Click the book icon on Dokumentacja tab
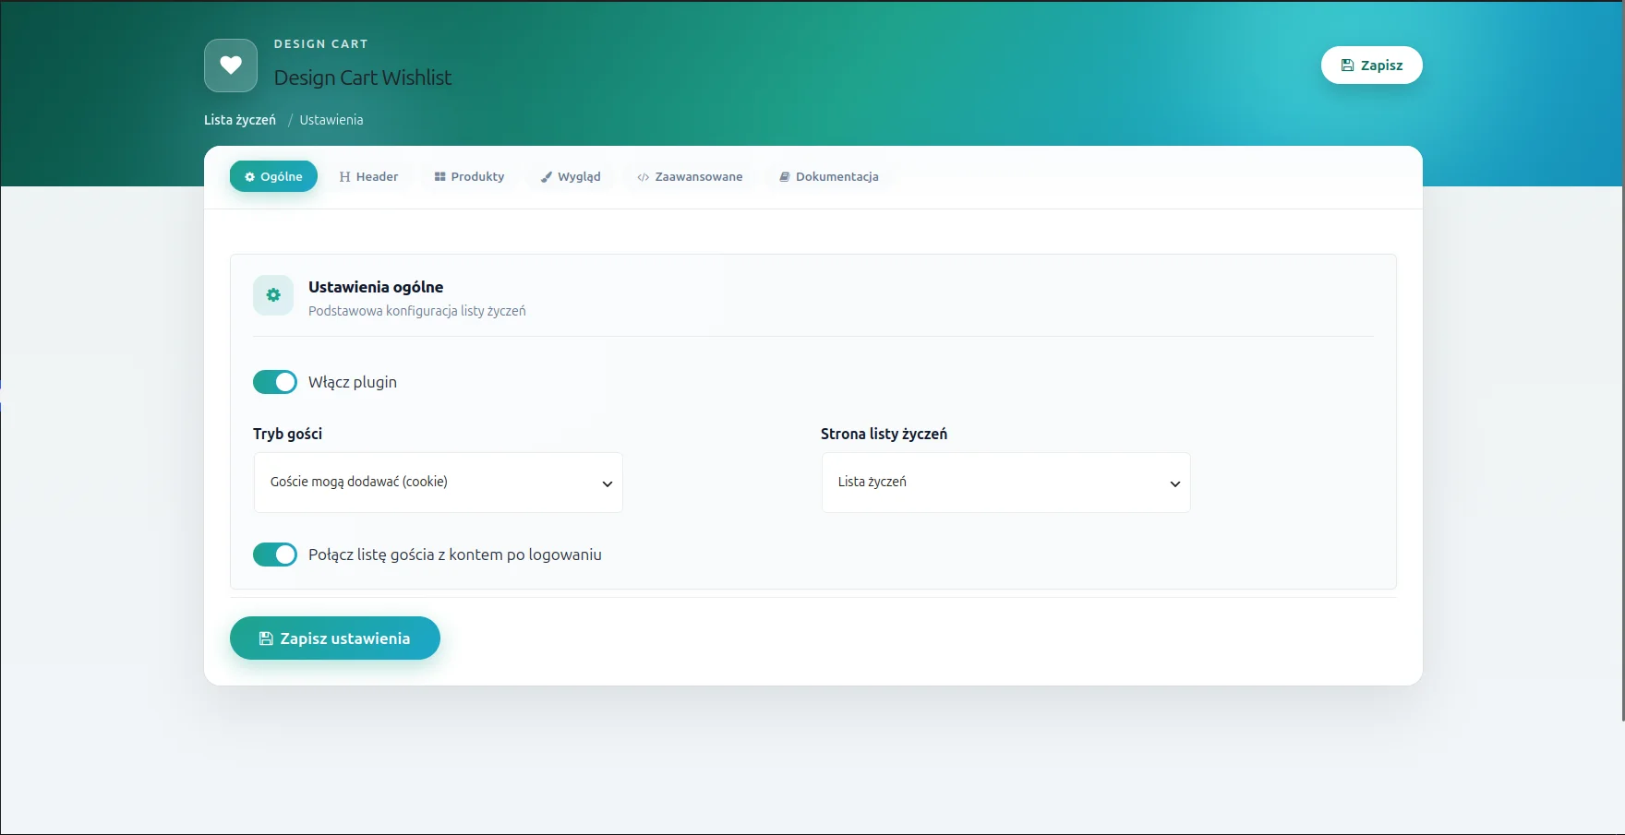1625x835 pixels. (x=785, y=177)
